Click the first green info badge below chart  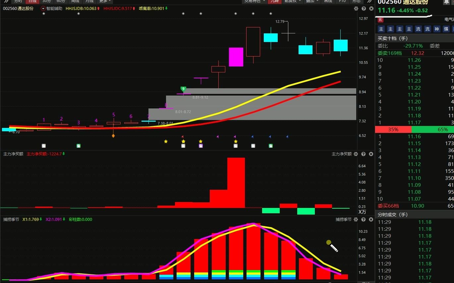tap(79, 146)
